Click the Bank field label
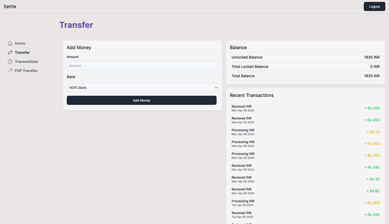 pos(71,77)
